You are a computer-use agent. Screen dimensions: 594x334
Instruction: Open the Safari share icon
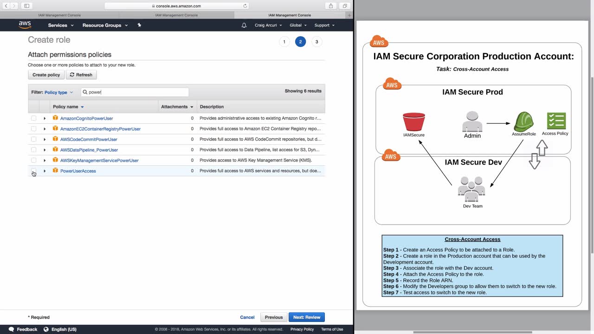331,6
